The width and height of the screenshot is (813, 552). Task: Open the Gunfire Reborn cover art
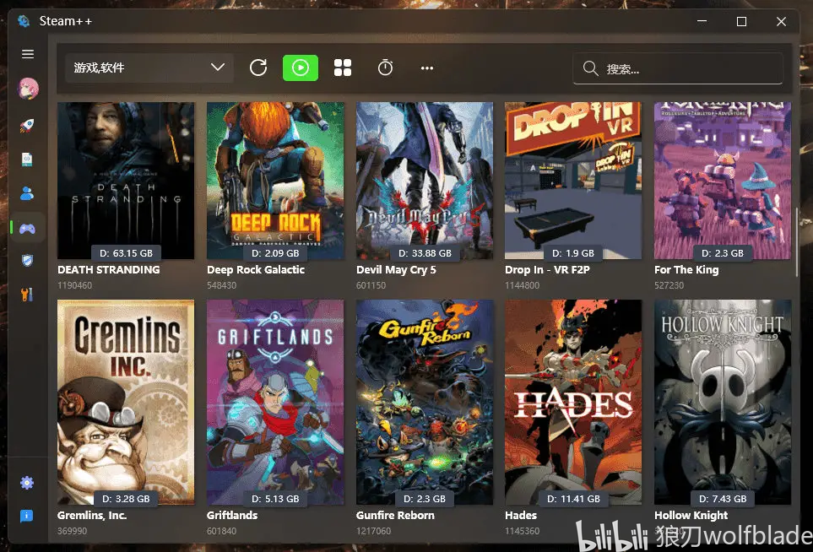coord(425,403)
